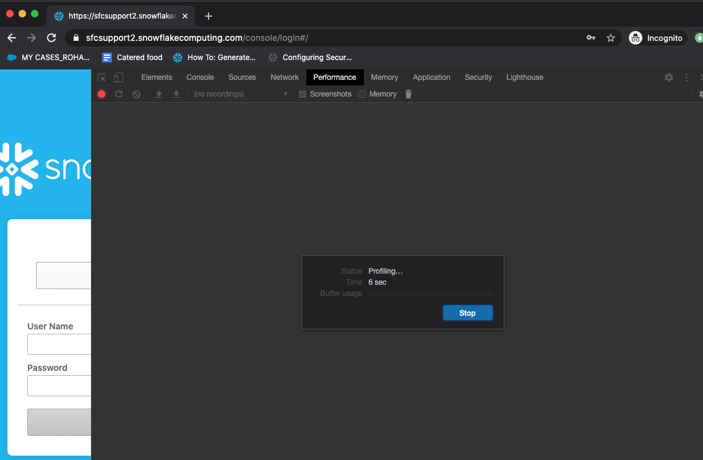Viewport: 703px width, 460px height.
Task: Start profiling with the red record icon
Action: [x=101, y=94]
